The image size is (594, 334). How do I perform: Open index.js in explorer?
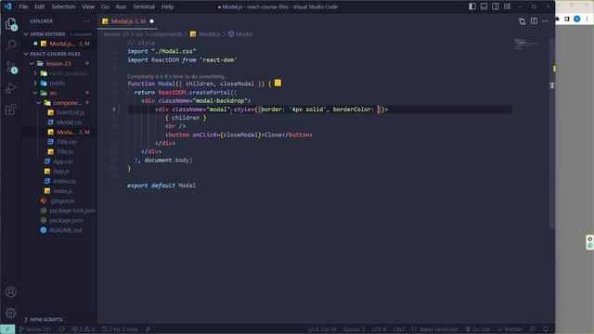[62, 191]
